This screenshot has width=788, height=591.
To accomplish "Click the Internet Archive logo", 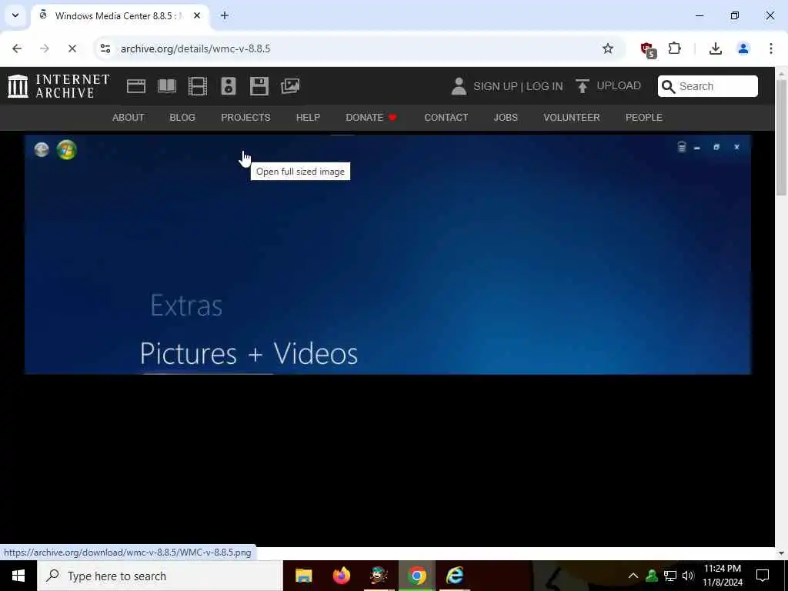I will pyautogui.click(x=58, y=86).
